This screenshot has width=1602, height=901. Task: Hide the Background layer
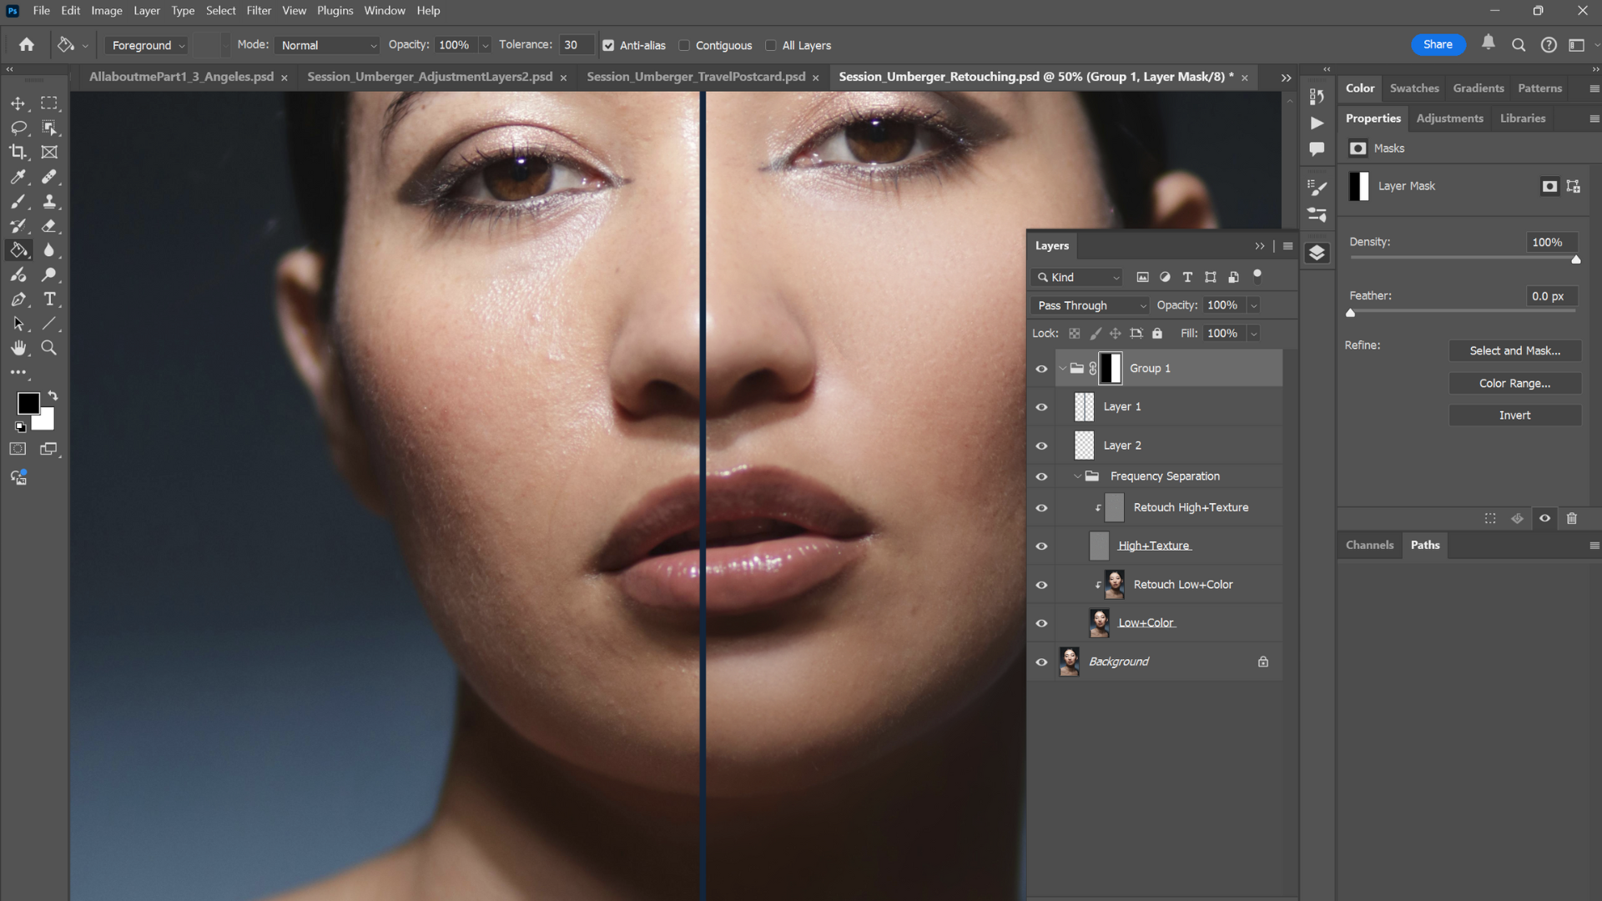pos(1041,662)
